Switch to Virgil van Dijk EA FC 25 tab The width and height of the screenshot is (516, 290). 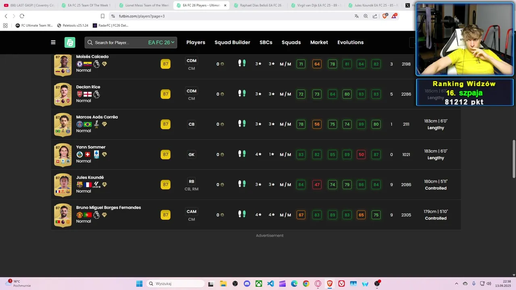click(316, 5)
